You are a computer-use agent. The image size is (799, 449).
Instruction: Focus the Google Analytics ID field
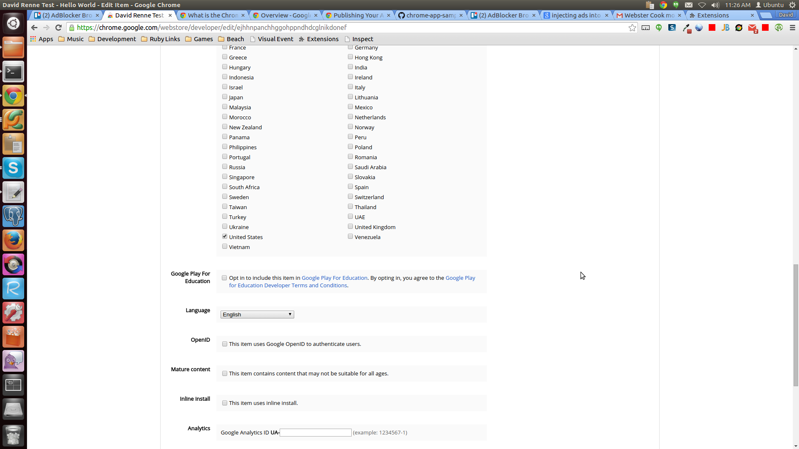315,432
